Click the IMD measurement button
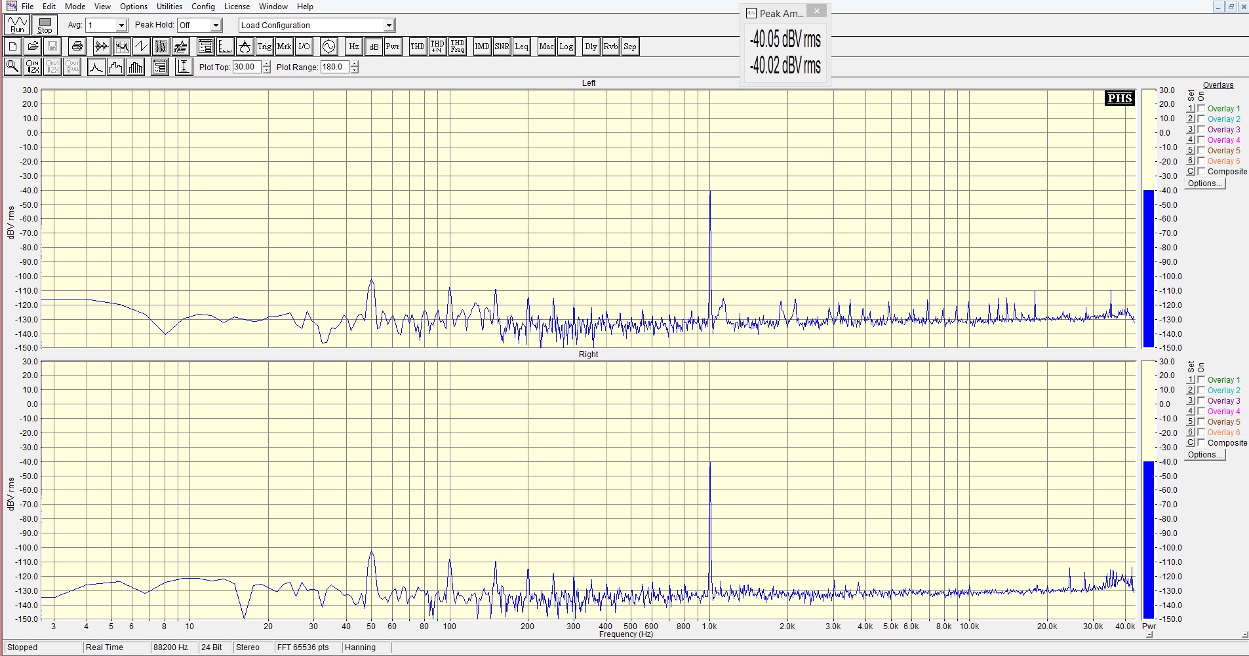The width and height of the screenshot is (1249, 656). [x=482, y=47]
